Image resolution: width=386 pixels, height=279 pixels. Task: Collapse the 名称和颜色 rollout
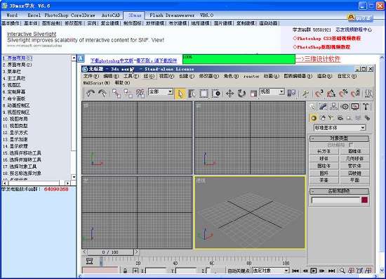339,191
